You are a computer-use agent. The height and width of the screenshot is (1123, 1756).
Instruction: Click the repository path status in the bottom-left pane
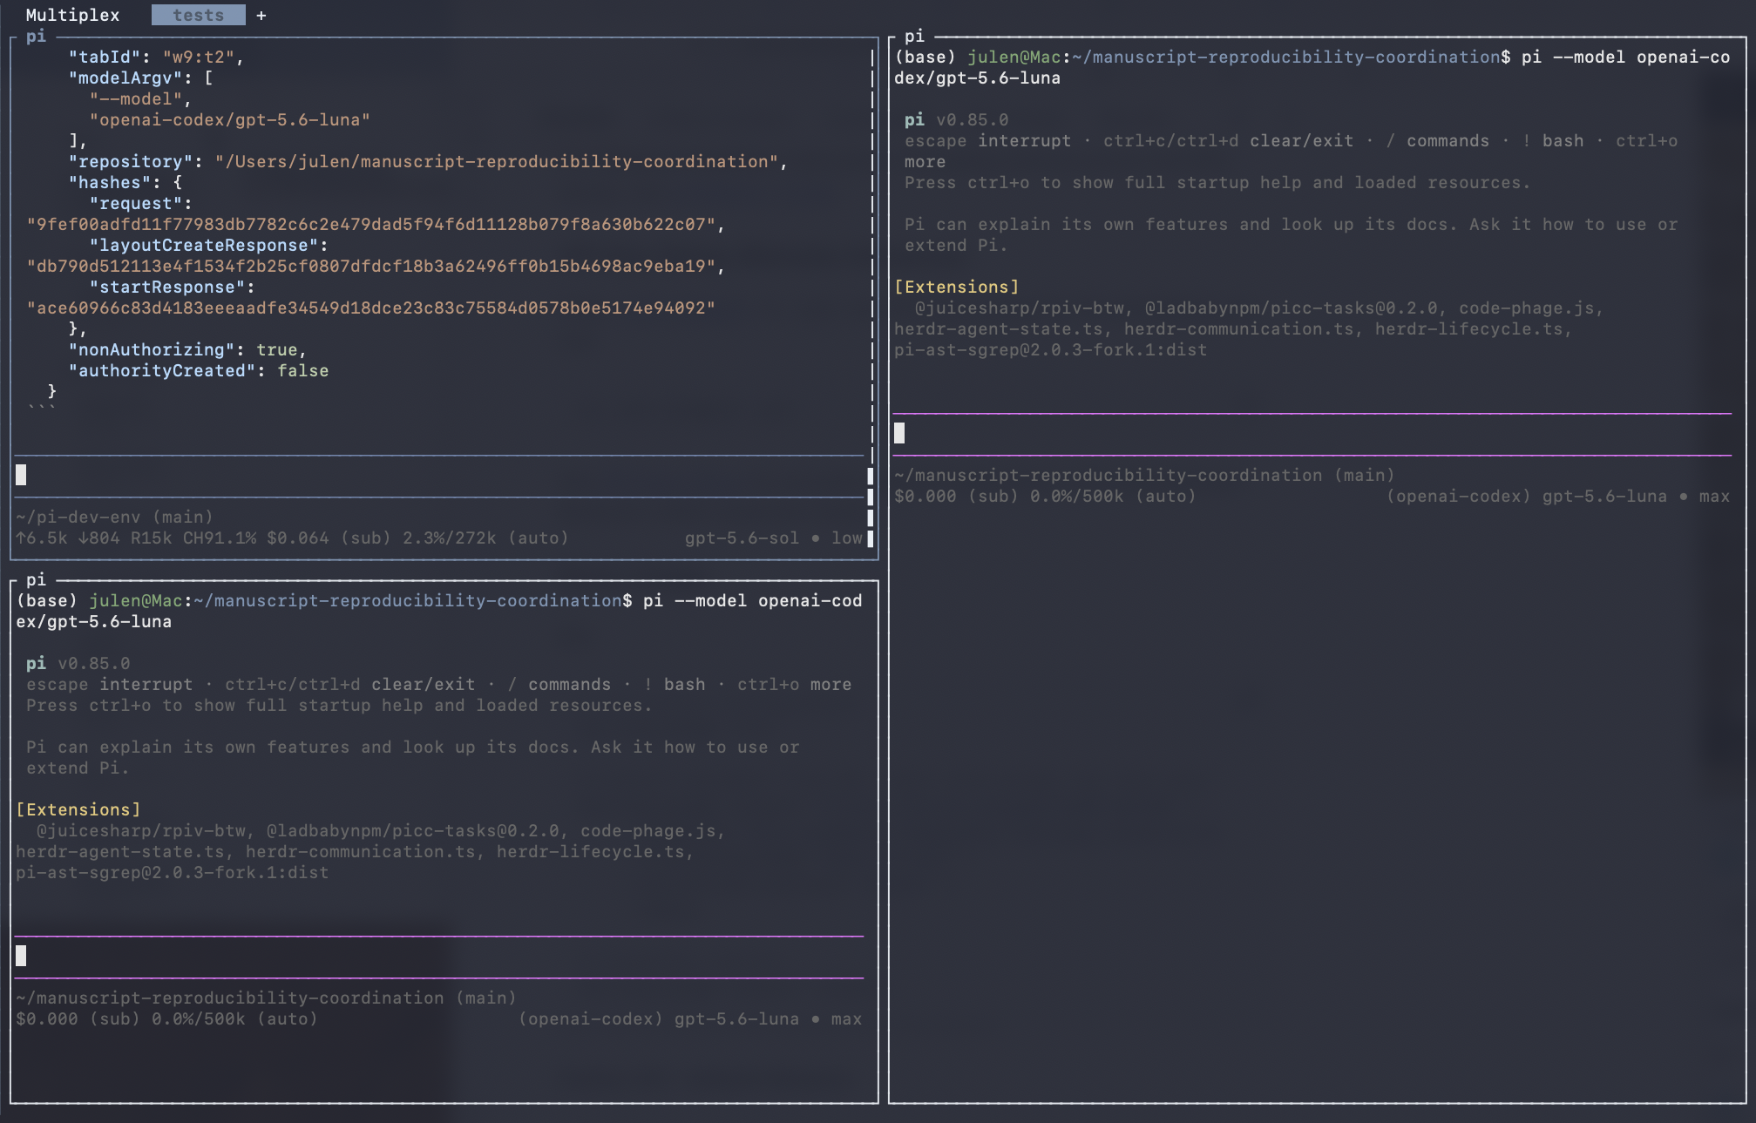click(266, 998)
